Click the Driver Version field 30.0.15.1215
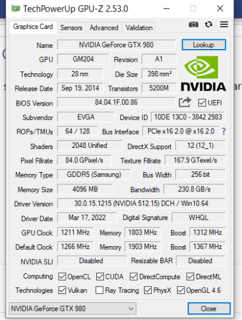Screen dimensions: 242x320 click(142, 204)
